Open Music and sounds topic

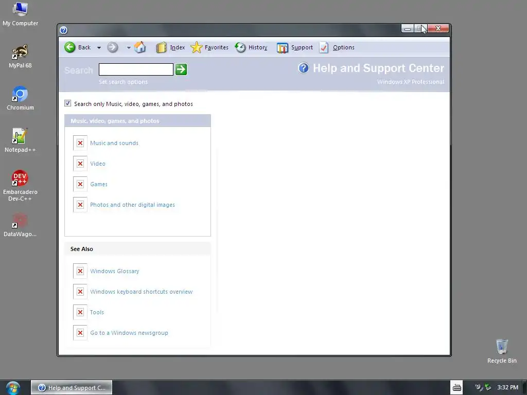(x=114, y=143)
